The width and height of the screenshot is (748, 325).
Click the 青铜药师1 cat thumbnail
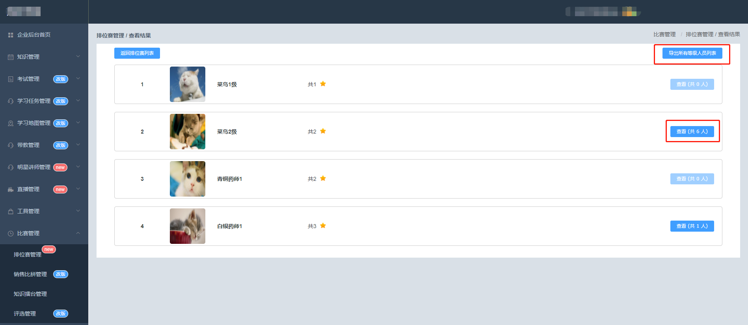(x=188, y=179)
